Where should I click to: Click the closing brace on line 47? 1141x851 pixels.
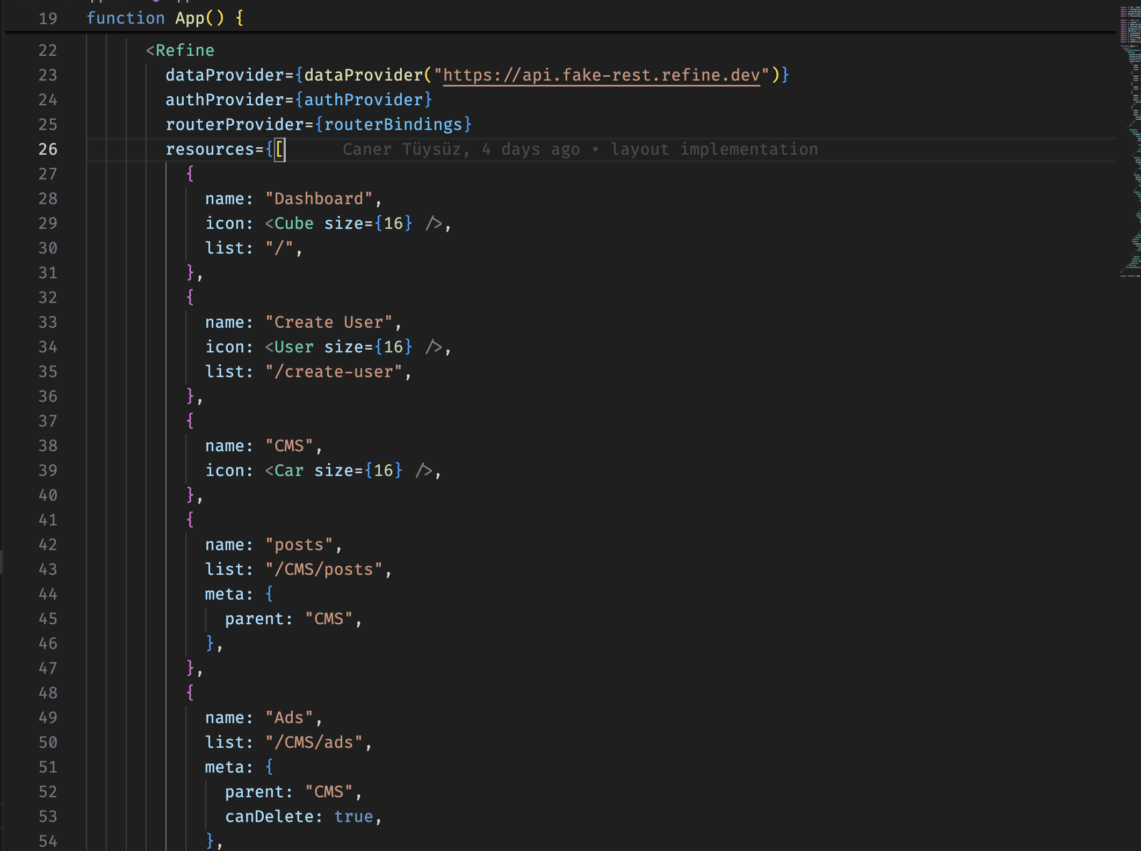pos(190,668)
